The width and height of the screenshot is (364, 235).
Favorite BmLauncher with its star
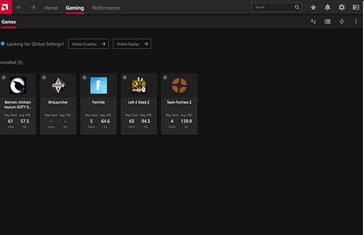(44, 78)
